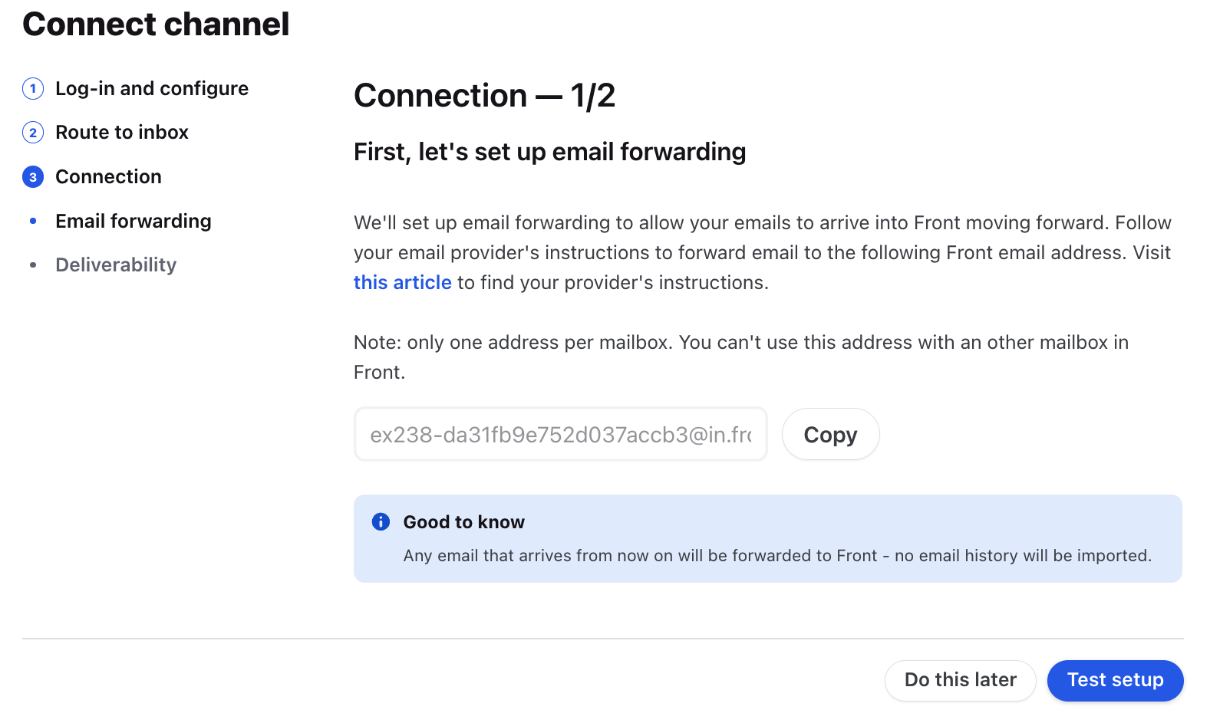Screen dimensions: 1210x723
Task: Open the Log-in and configure step
Action: pos(152,89)
